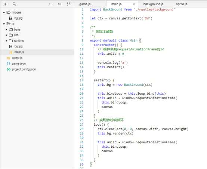Switch to main.js editor tab
Viewport: 207px width, 169px height.
pyautogui.click(x=116, y=4)
